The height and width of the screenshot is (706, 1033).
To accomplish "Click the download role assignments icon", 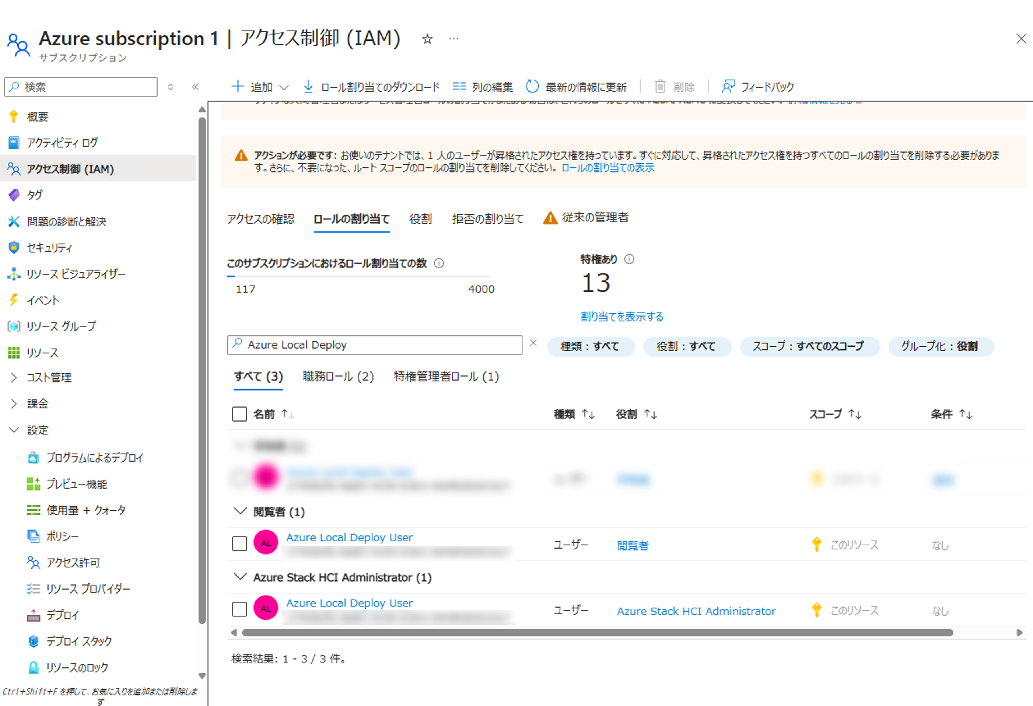I will pos(308,86).
